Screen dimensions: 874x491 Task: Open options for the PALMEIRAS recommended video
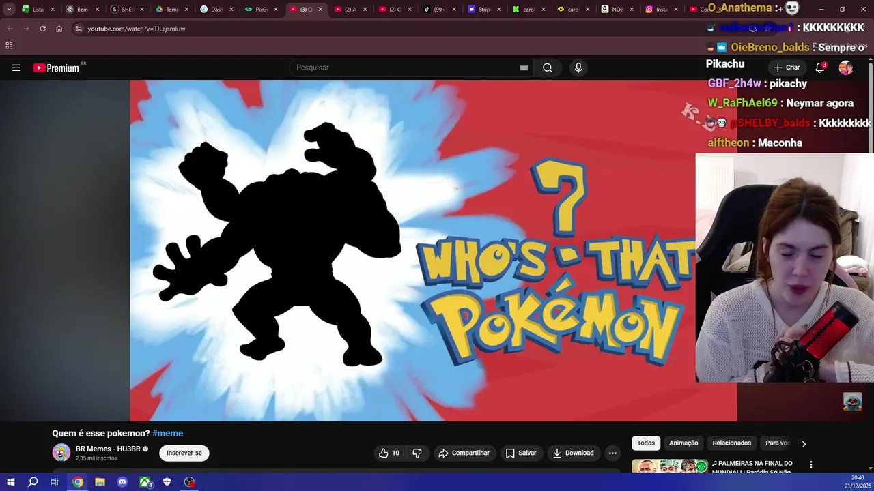[x=811, y=464]
